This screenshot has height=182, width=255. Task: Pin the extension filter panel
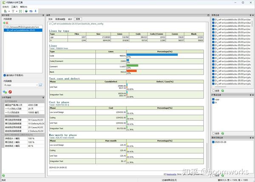[x=250, y=95]
